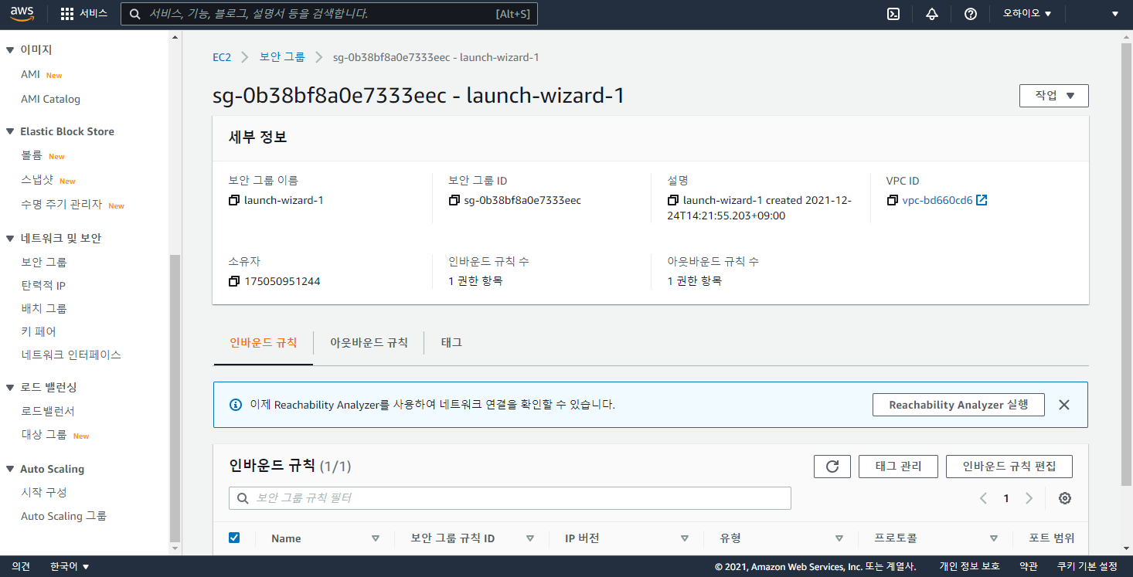Image resolution: width=1133 pixels, height=577 pixels.
Task: Open 개인 정보 보호 footer link
Action: click(x=969, y=566)
